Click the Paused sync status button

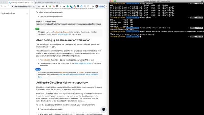pos(100,6)
